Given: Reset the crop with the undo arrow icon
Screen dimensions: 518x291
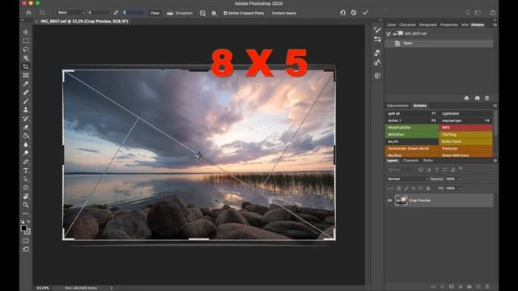Looking at the screenshot, I should click(342, 13).
